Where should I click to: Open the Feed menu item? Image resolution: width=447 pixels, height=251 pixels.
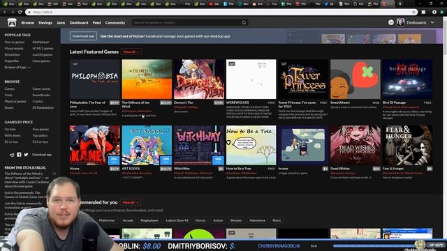(96, 23)
